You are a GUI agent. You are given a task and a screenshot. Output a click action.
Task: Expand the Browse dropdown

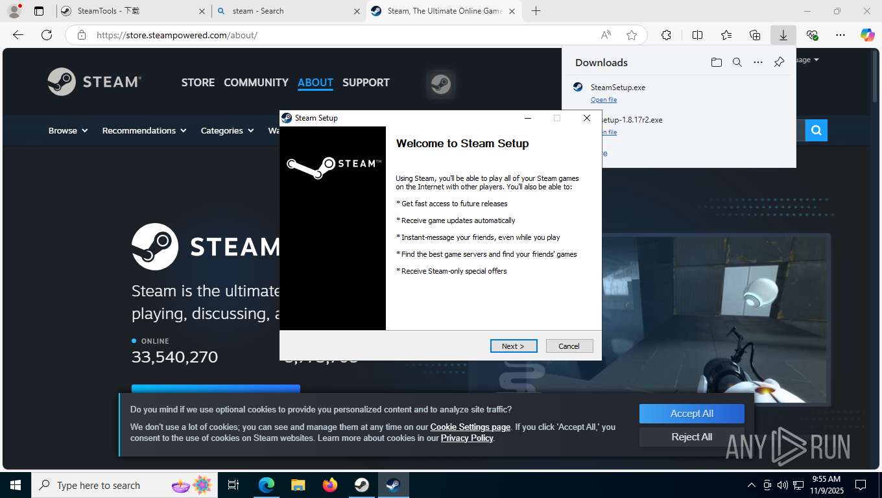tap(68, 130)
